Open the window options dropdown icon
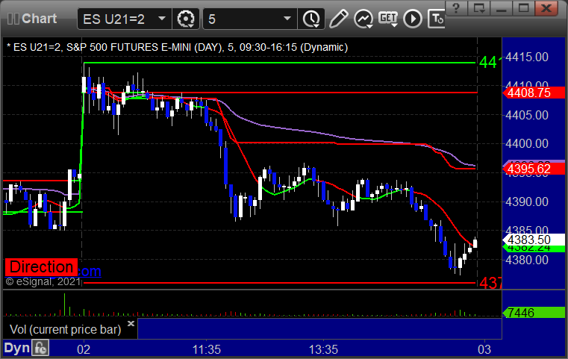Image resolution: width=568 pixels, height=359 pixels. [x=479, y=8]
